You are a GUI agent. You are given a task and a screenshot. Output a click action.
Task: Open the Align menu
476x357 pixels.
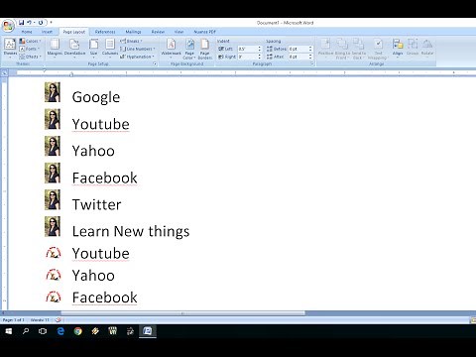(398, 48)
